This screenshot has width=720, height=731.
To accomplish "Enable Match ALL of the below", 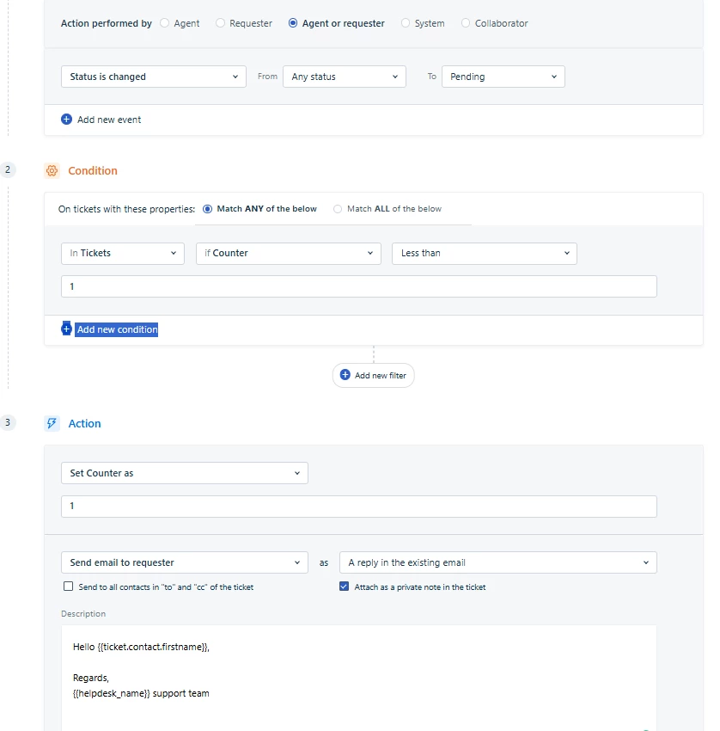I will (338, 209).
